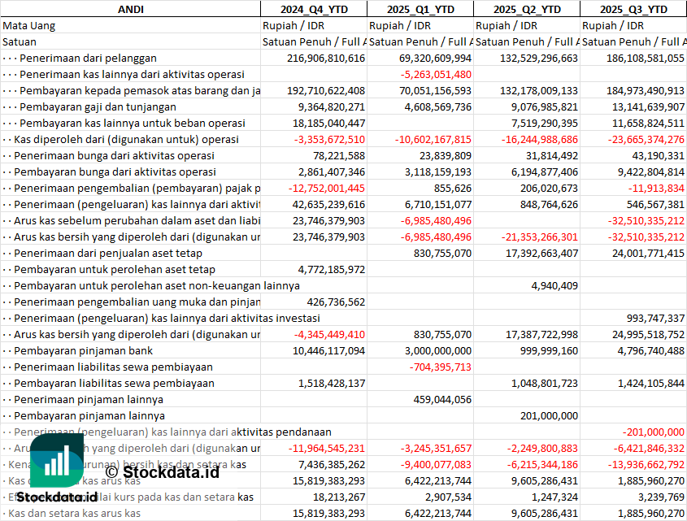
Task: Click value 999,999,160
Action: pos(549,350)
